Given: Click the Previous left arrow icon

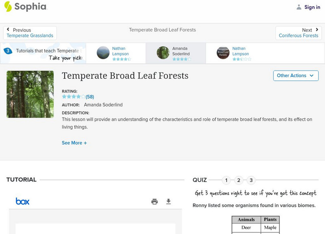Looking at the screenshot, I should coord(8,30).
